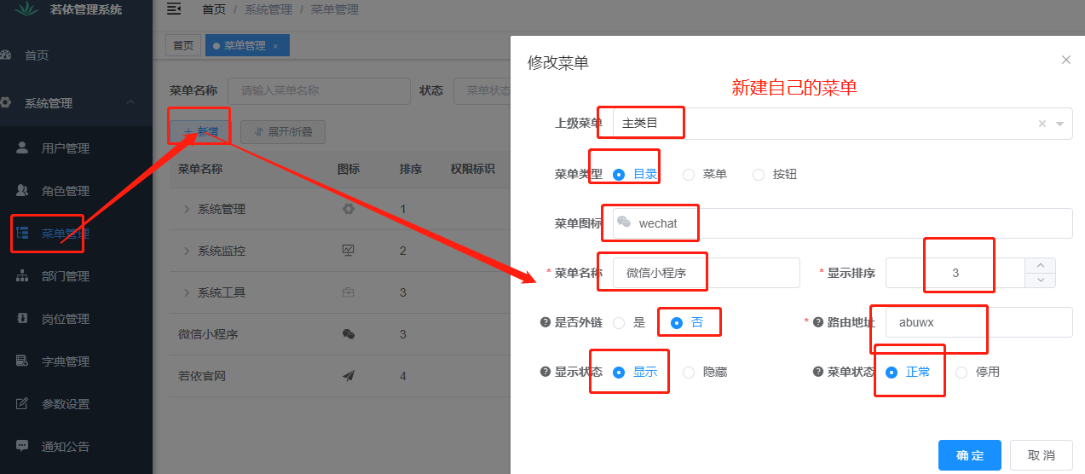This screenshot has height=474, width=1085.
Task: Click the 用户管理 person icon
Action: [x=23, y=147]
